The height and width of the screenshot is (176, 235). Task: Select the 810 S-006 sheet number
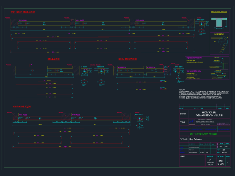[221, 163]
